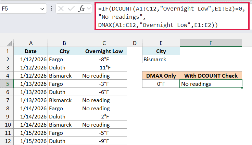Select column C header
Image resolution: width=252 pixels, height=145 pixels.
click(x=104, y=43)
